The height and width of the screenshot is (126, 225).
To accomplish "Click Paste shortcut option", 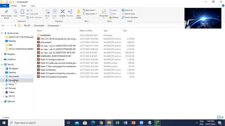I will pyautogui.click(x=34, y=17).
